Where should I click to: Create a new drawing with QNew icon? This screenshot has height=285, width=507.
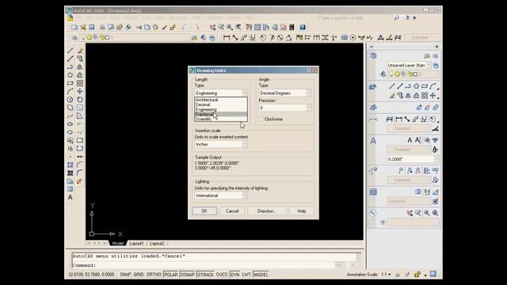click(x=74, y=27)
